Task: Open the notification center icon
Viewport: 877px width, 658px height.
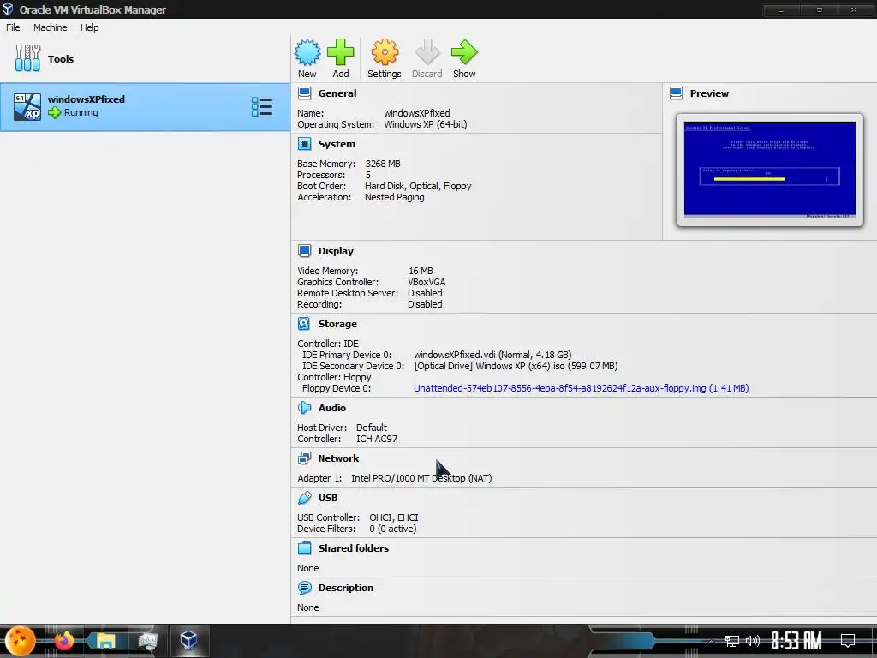Action: click(848, 641)
